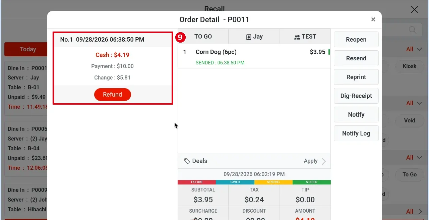Viewport: 429px width, 220px height.
Task: Select the TO GO tab
Action: (x=203, y=37)
